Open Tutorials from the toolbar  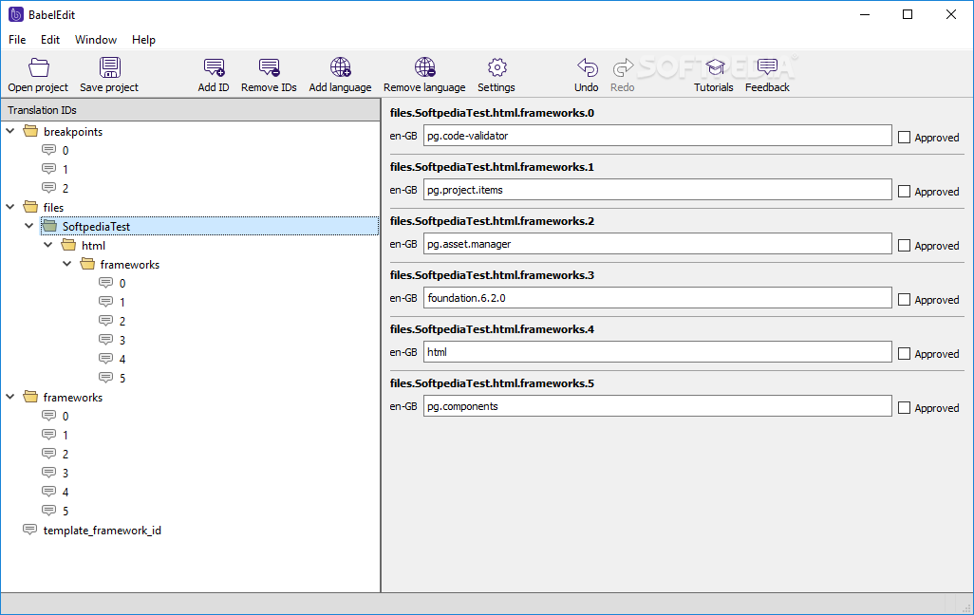click(x=714, y=75)
